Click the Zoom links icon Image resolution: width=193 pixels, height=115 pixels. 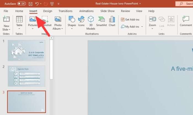[152, 19]
